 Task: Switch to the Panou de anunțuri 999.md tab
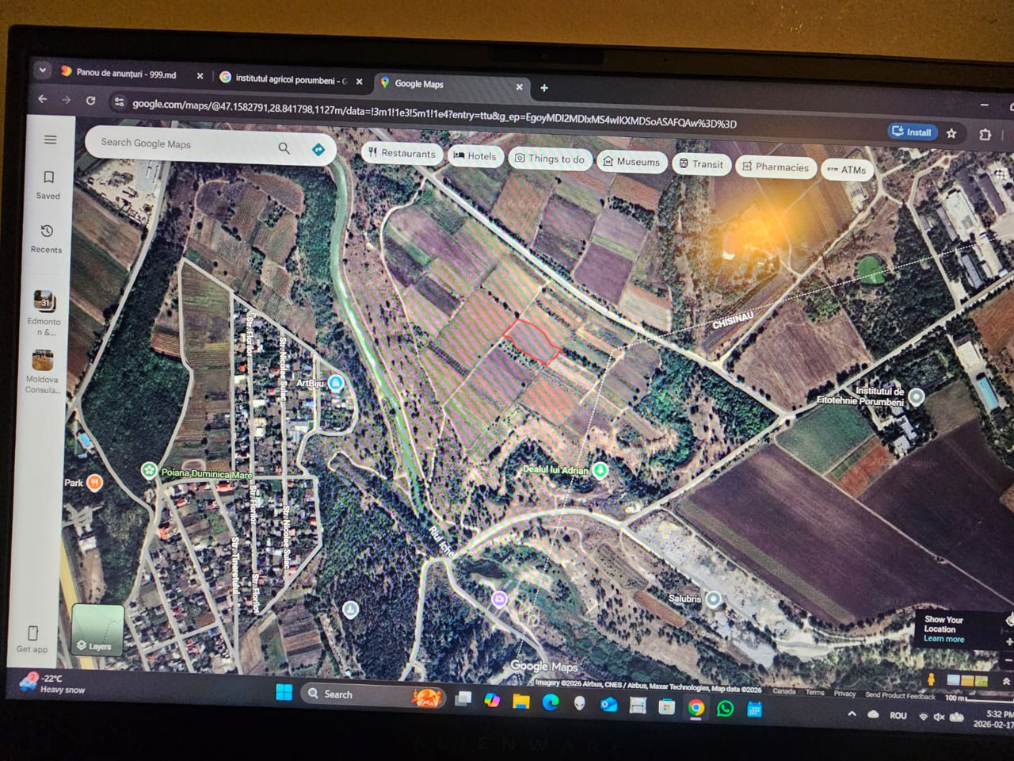(127, 74)
